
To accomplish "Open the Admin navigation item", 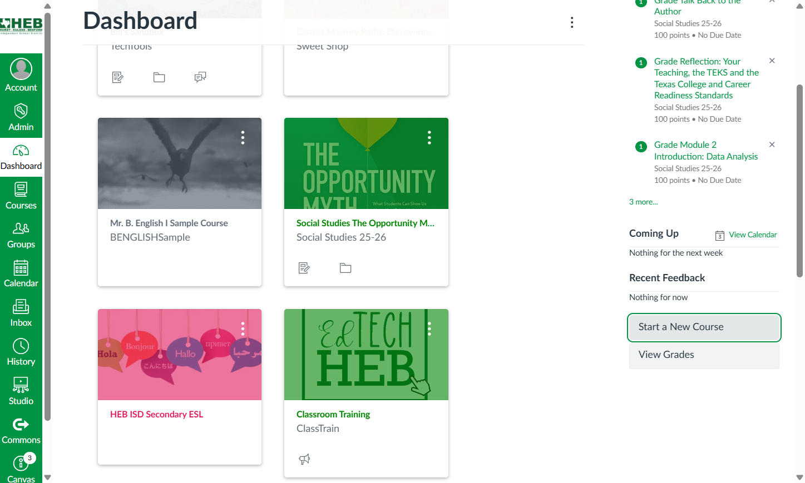I will coord(21,118).
